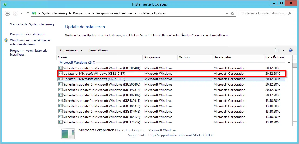The width and height of the screenshot is (299, 144).
Task: Open recent locations dropdown next to Forward
Action: [x=22, y=13]
